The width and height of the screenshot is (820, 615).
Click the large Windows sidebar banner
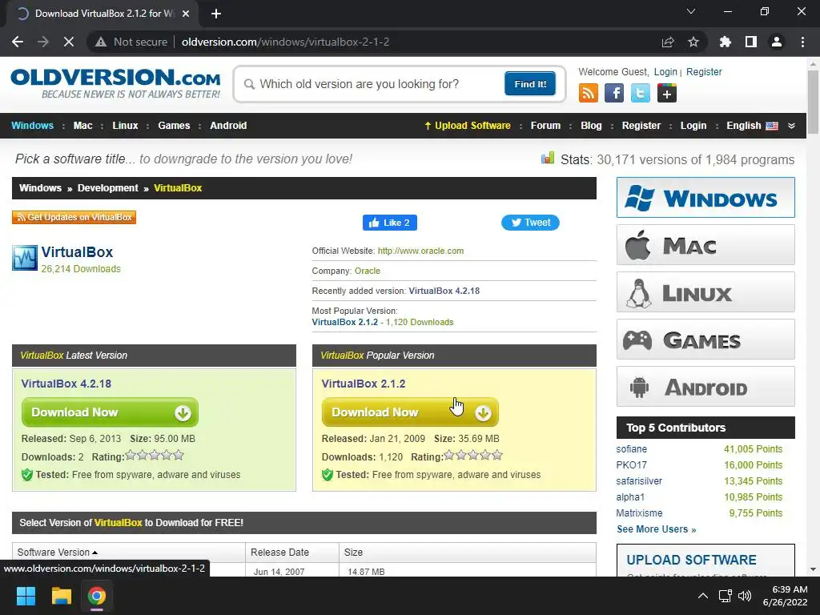click(x=705, y=197)
